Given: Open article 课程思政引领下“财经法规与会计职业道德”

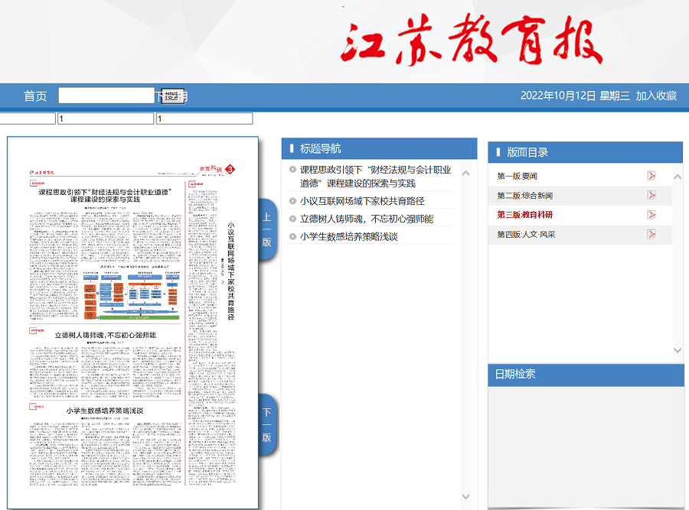Looking at the screenshot, I should [x=376, y=177].
